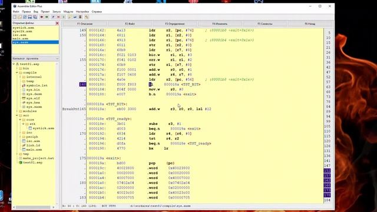Screen dimensions: 377x212
Task: Collapse the test01.asp project root node
Action: tap(14, 64)
